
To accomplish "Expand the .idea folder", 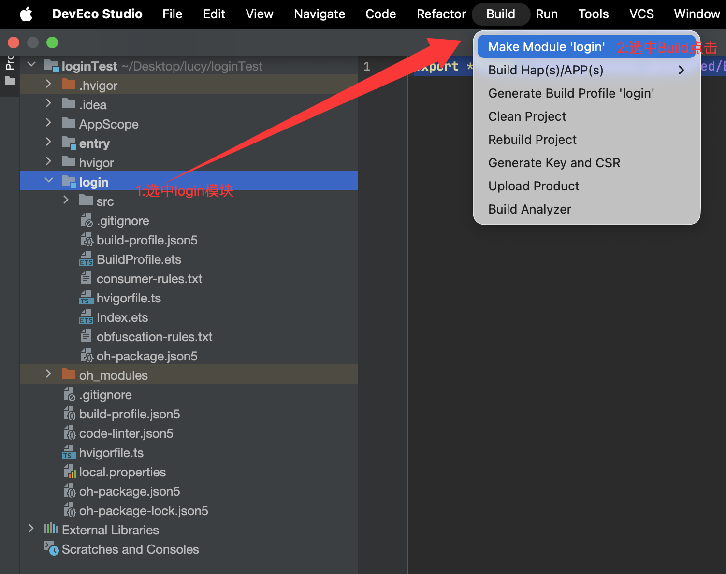I will [48, 103].
